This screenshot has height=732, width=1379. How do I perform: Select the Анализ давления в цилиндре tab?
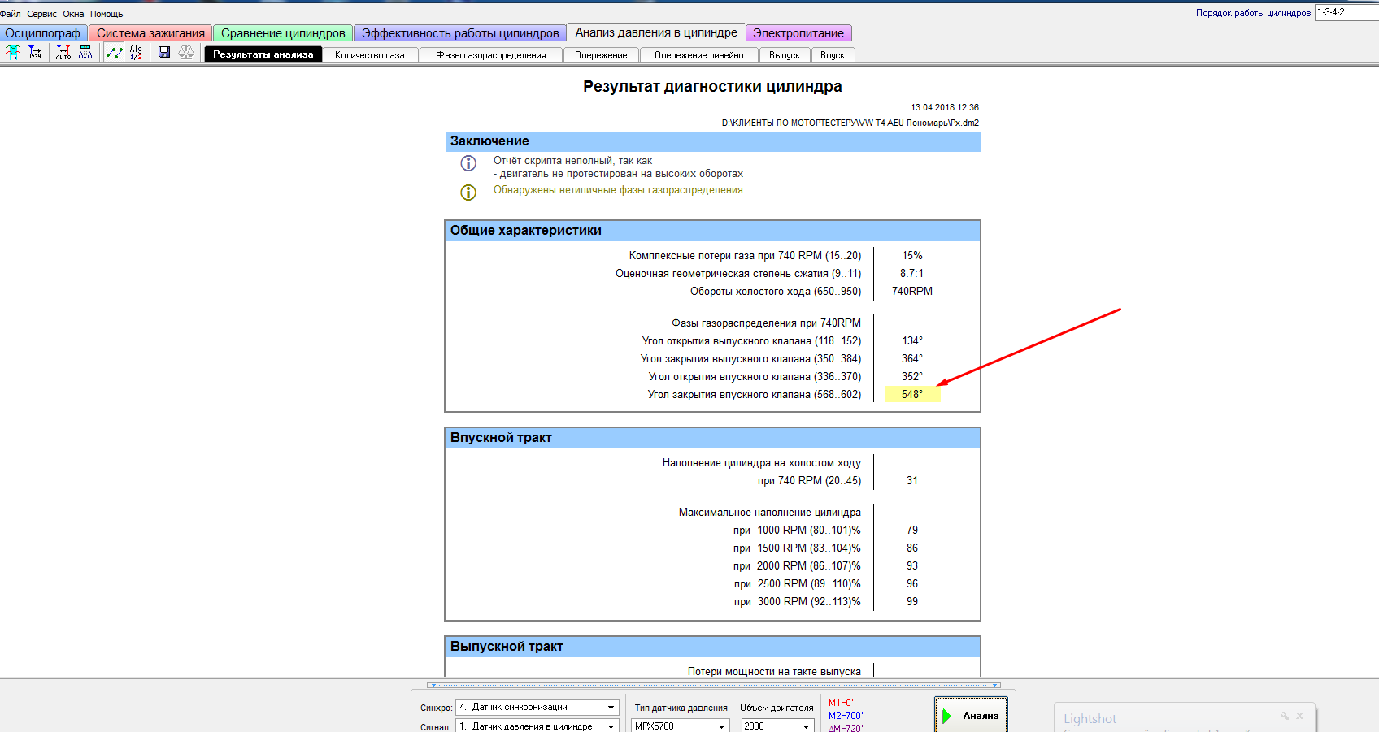pos(656,32)
